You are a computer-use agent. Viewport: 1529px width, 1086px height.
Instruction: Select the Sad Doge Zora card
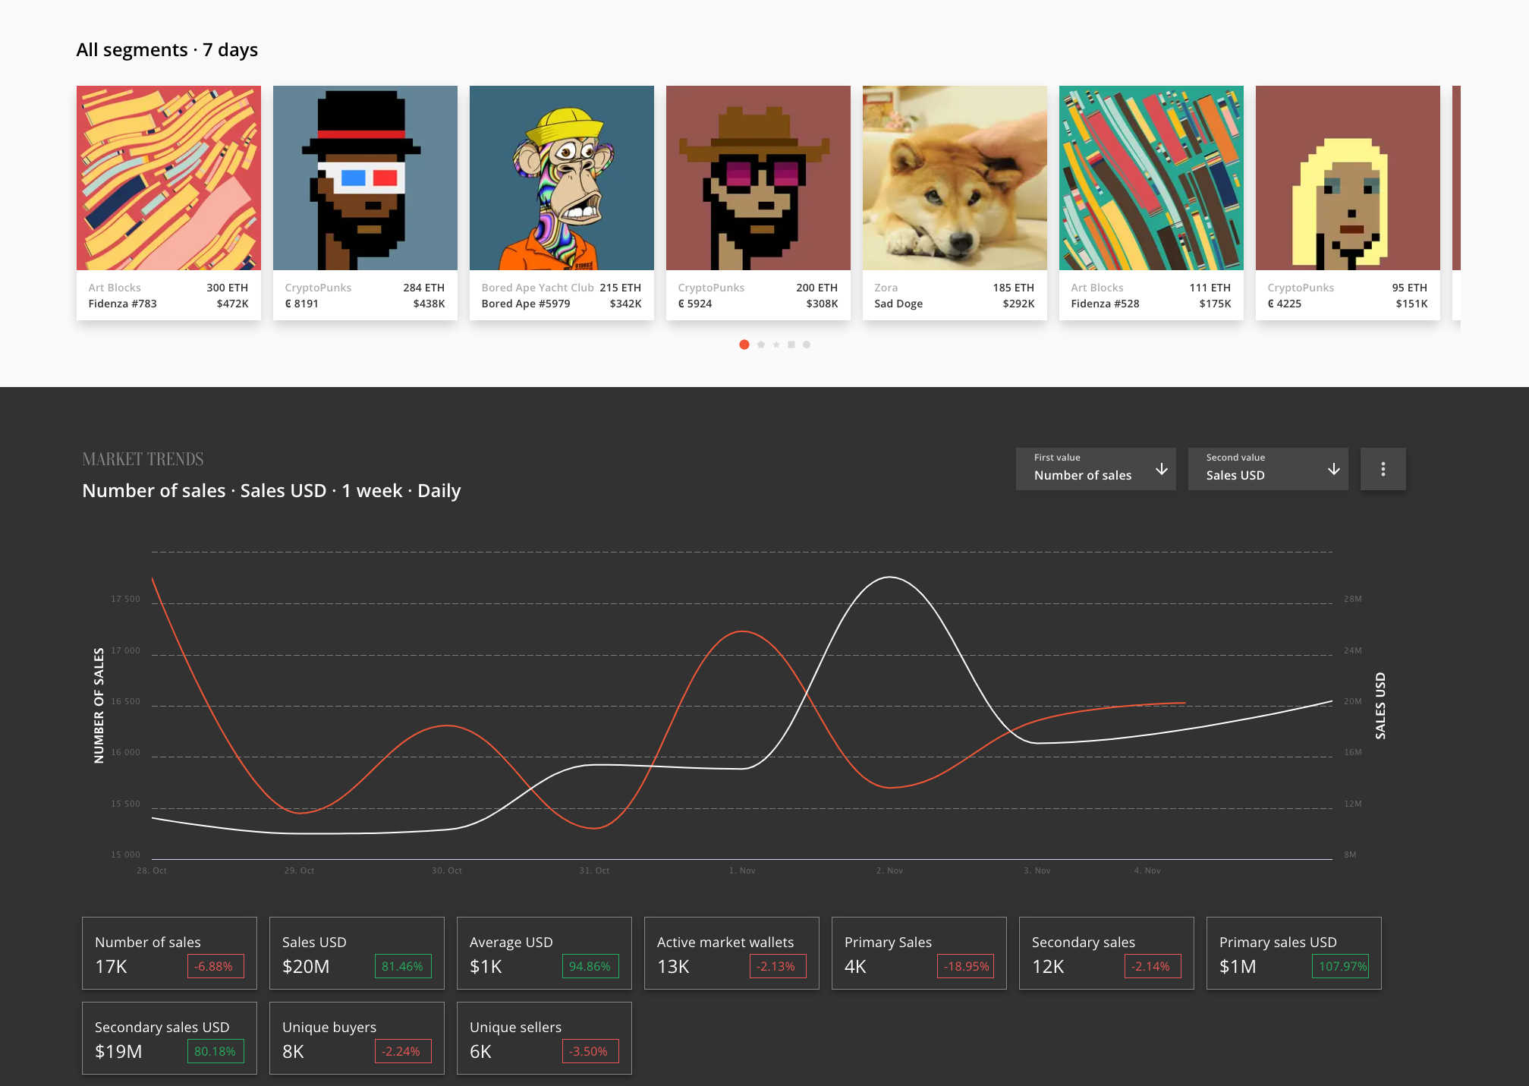pos(955,203)
